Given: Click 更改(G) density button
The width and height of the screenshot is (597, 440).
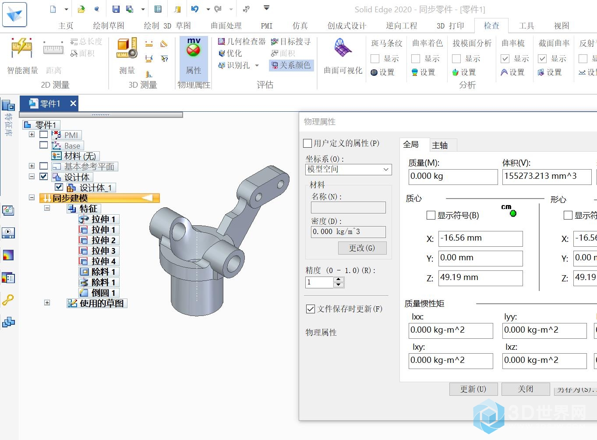Looking at the screenshot, I should 362,248.
